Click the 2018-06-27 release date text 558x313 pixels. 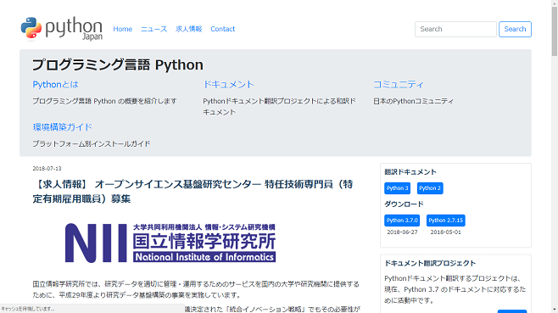click(x=402, y=232)
